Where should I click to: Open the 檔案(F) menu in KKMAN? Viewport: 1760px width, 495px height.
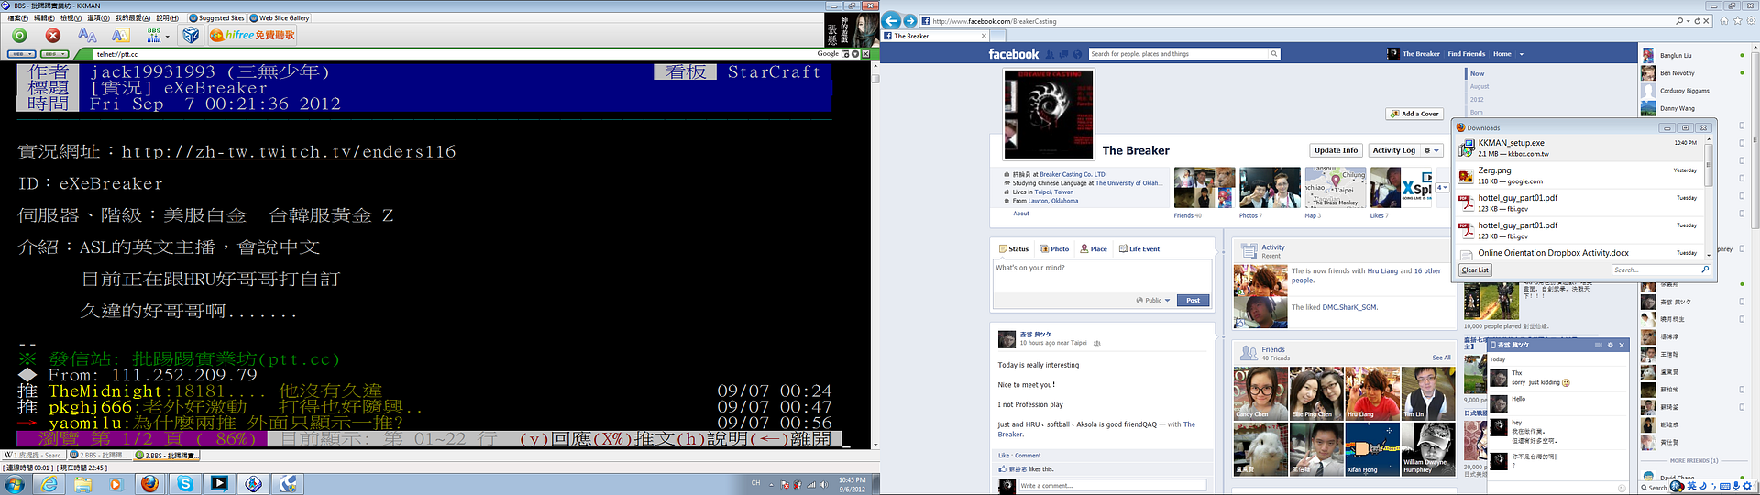pyautogui.click(x=17, y=18)
